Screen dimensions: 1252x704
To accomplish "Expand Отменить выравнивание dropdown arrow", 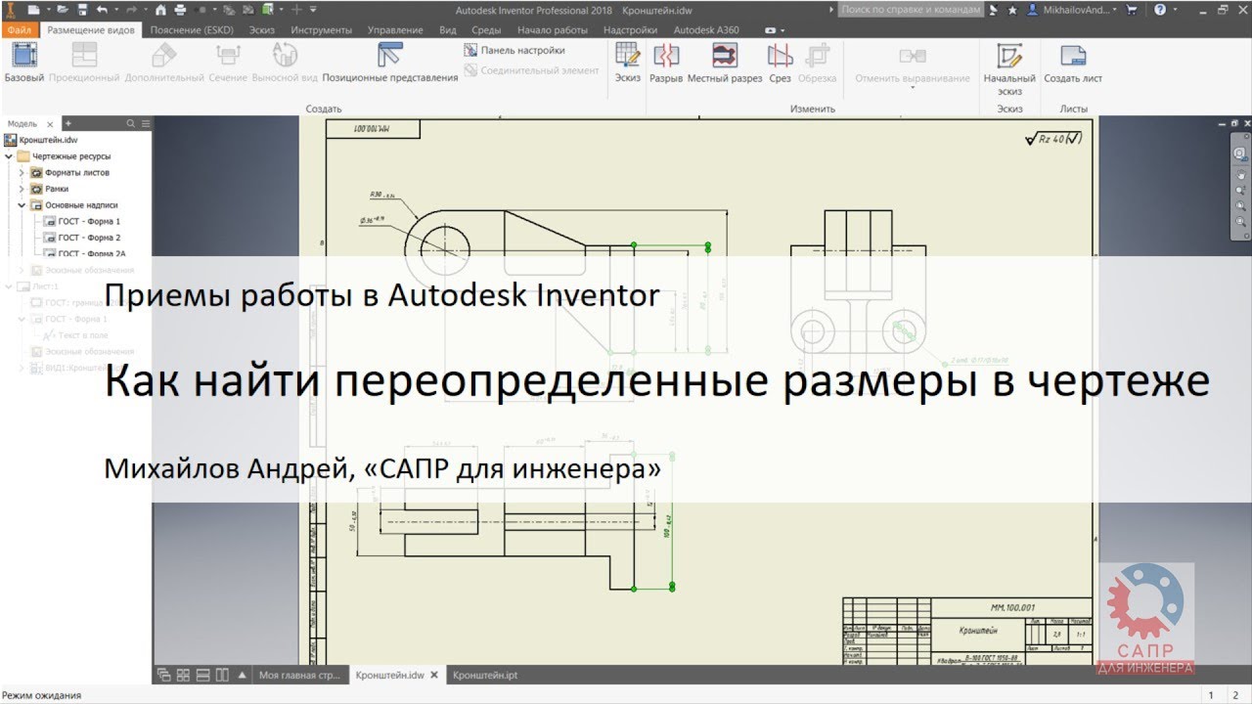I will (x=912, y=89).
